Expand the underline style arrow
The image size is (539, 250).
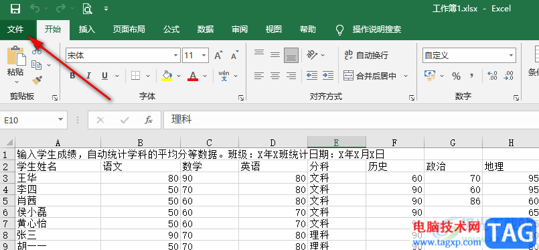point(117,76)
